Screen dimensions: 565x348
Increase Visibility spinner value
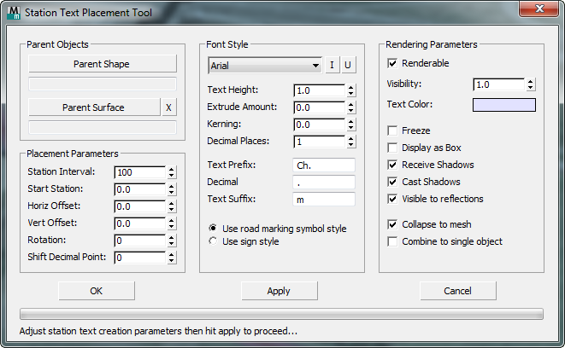click(531, 81)
